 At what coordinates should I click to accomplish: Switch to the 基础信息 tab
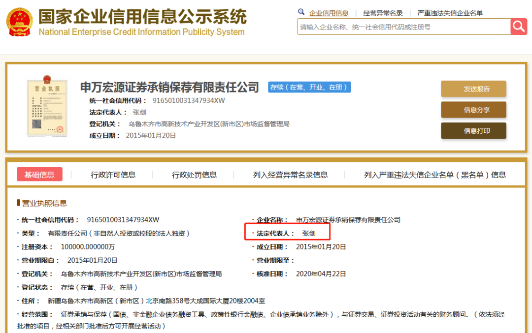coord(39,175)
